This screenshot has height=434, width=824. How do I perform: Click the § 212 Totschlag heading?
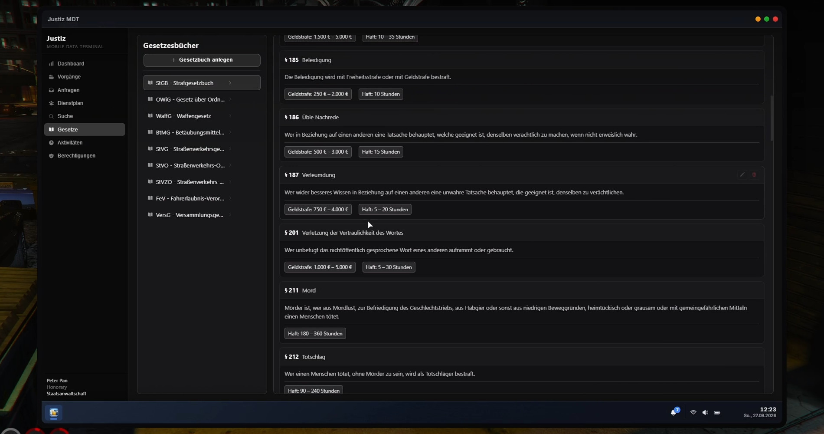pos(304,357)
